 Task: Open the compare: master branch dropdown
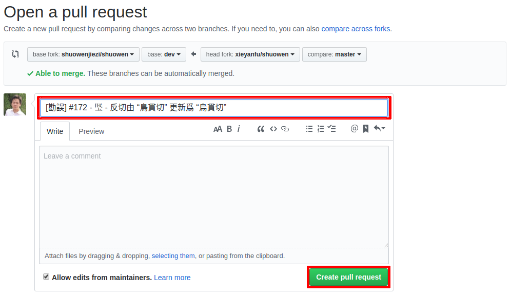point(335,54)
